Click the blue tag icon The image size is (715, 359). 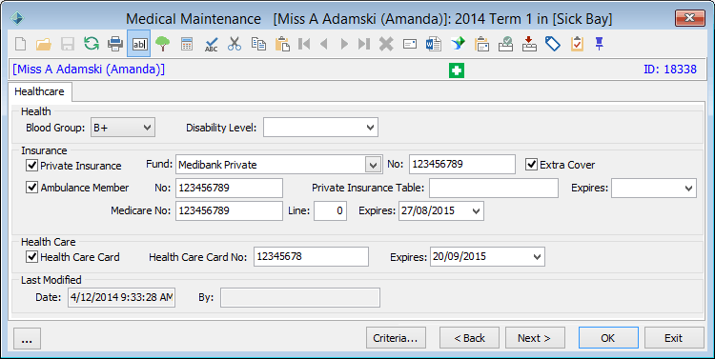click(x=553, y=44)
